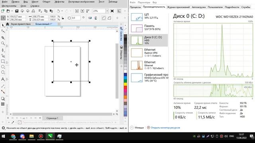Open Параметры menu in Task Manager
The height and width of the screenshot is (143, 255).
click(144, 2)
